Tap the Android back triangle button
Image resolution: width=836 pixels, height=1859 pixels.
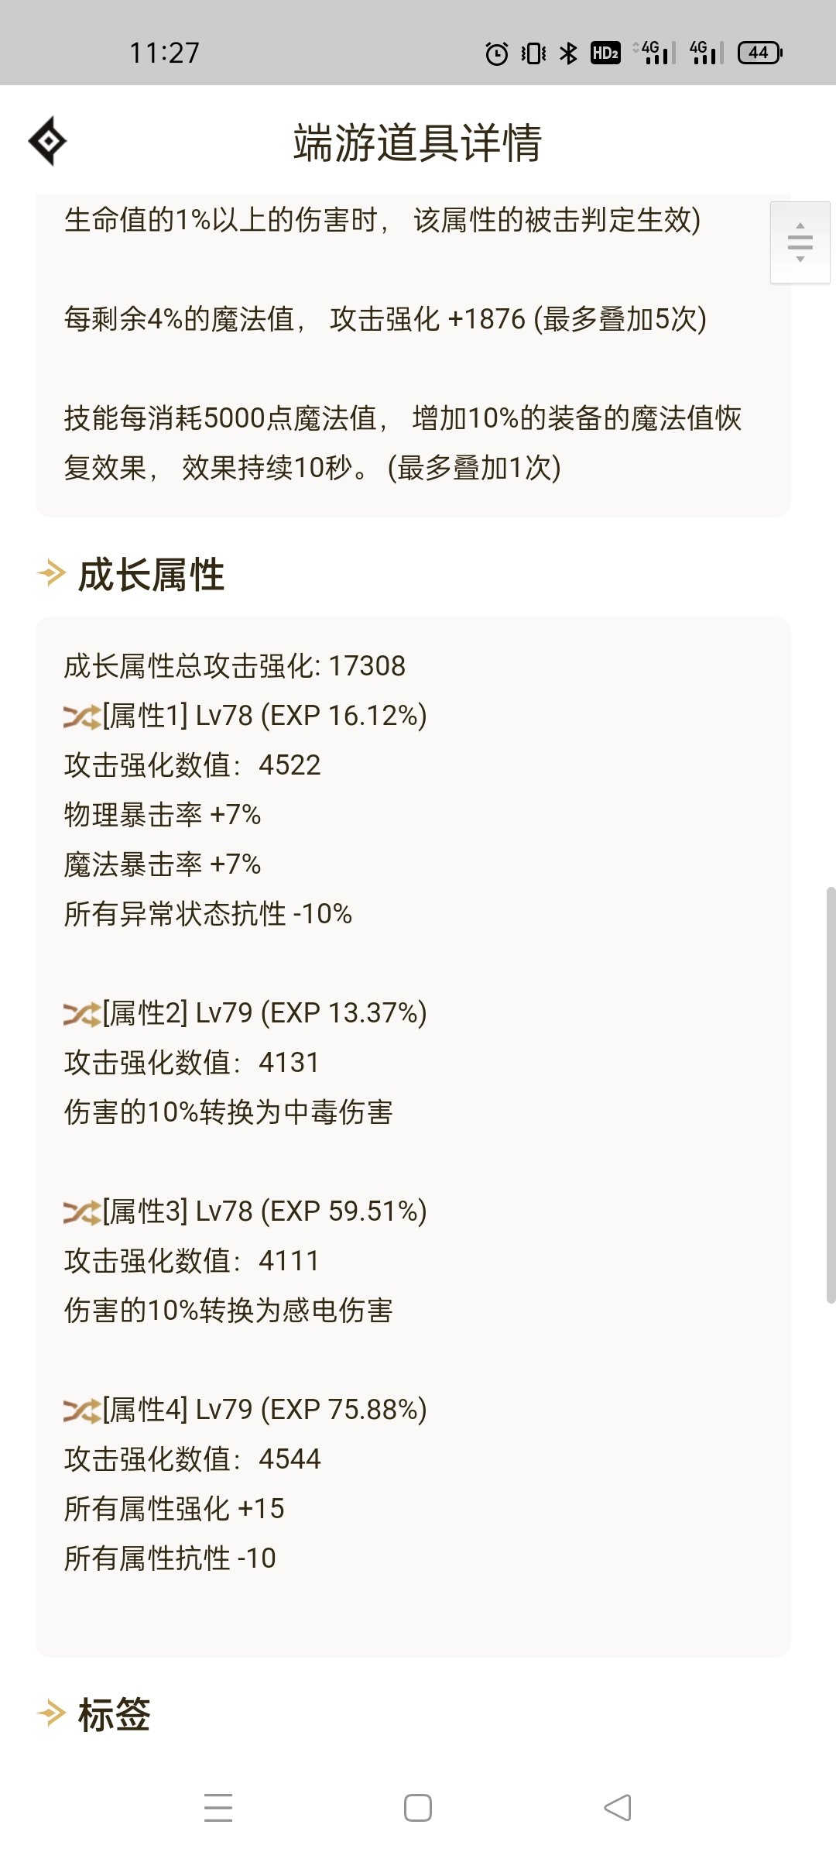click(x=618, y=1808)
